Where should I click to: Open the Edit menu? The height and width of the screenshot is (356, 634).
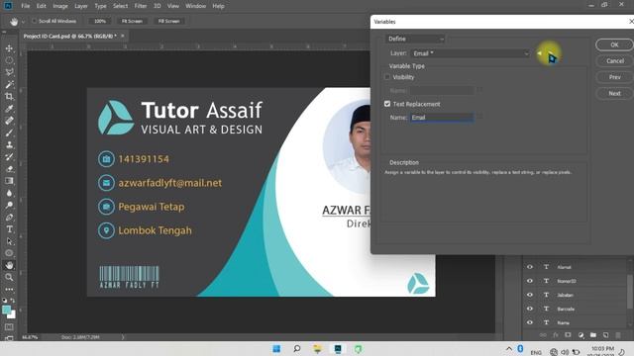tap(41, 6)
